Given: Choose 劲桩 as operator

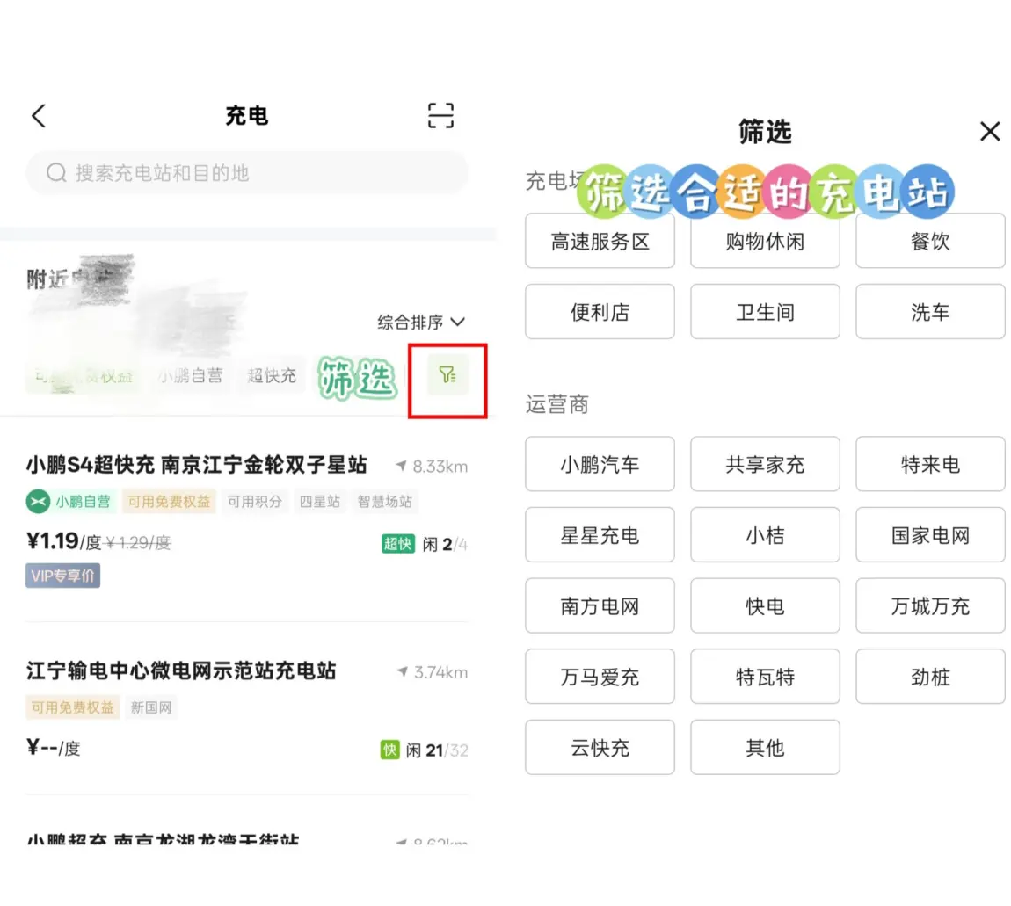Looking at the screenshot, I should 930,677.
